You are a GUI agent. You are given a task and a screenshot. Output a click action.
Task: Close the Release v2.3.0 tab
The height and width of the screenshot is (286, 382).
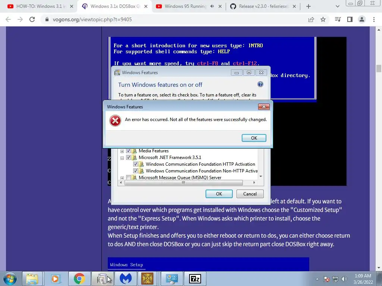pyautogui.click(x=294, y=7)
